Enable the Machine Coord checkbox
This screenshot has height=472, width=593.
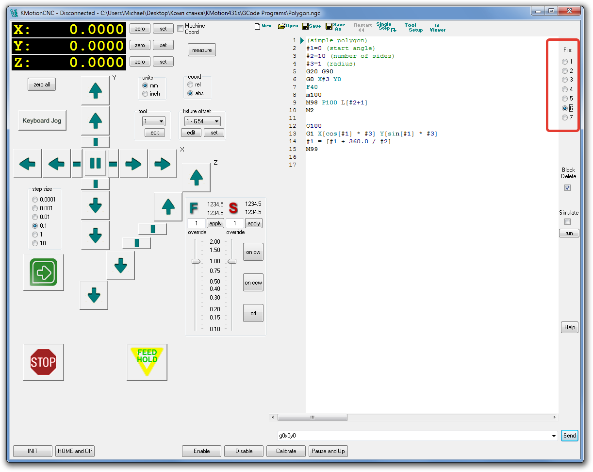tap(181, 28)
